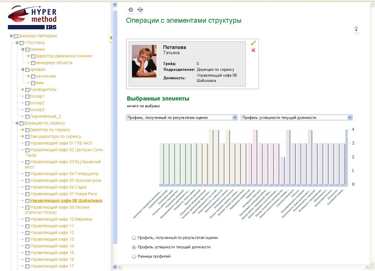The height and width of the screenshot is (271, 375).
Task: Tick checkbox for !!Тестовка
Action: 22,43
